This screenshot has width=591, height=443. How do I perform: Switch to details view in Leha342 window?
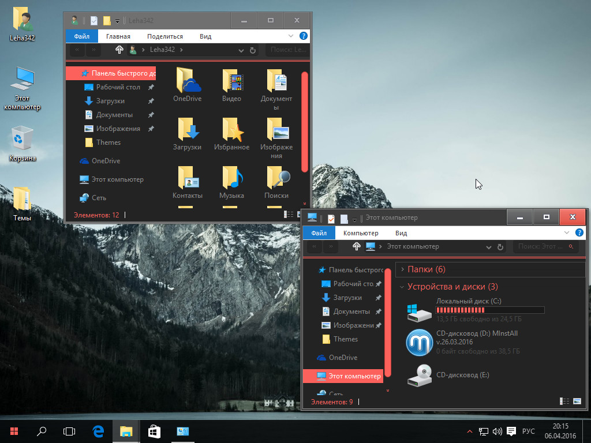(288, 215)
